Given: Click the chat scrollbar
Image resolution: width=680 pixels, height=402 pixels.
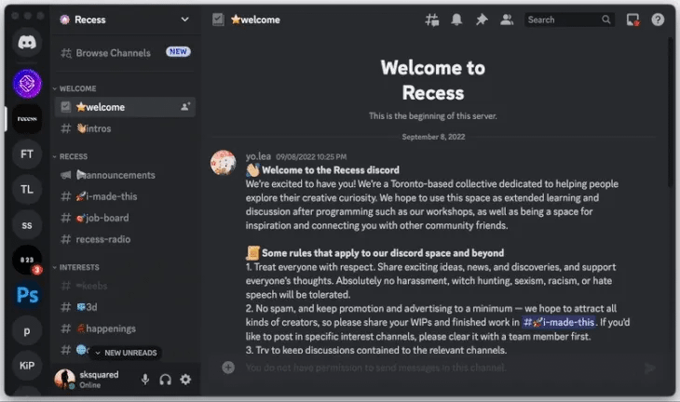Looking at the screenshot, I should [x=671, y=114].
